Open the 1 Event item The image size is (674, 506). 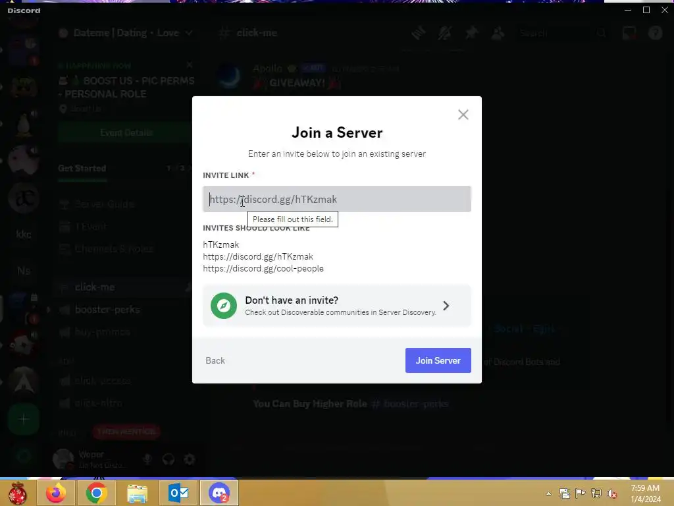click(91, 227)
